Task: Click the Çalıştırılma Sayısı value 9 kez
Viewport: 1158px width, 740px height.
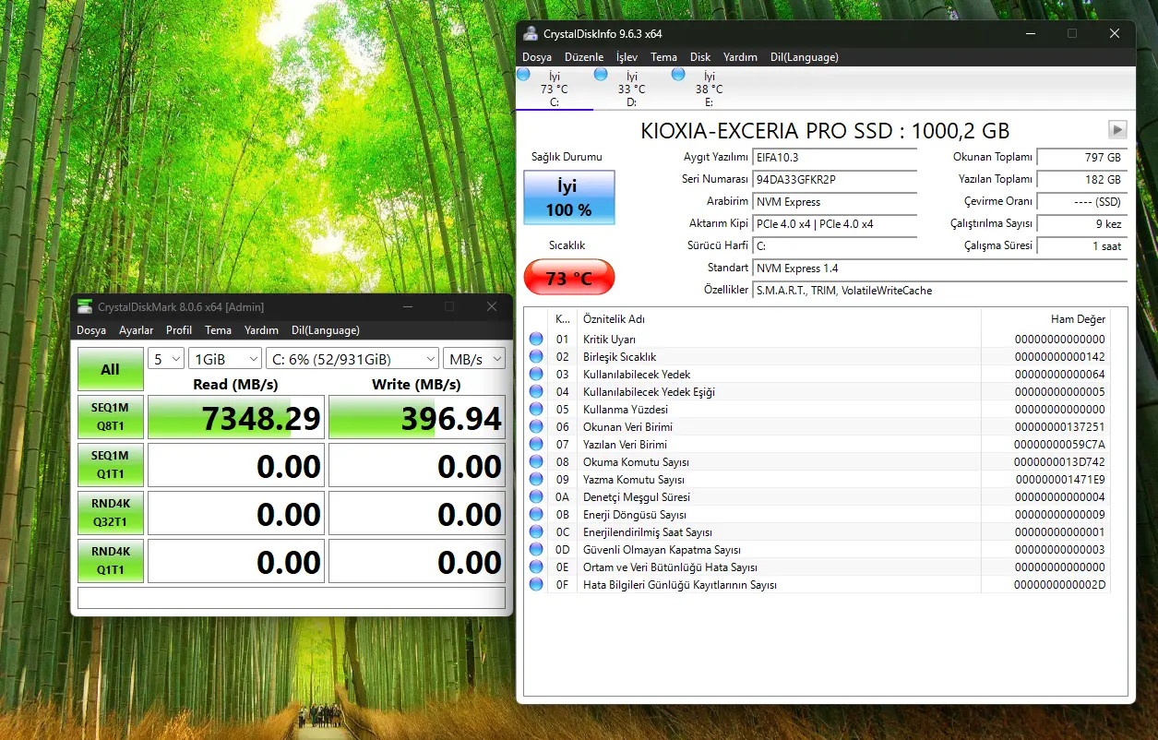Action: (1081, 224)
